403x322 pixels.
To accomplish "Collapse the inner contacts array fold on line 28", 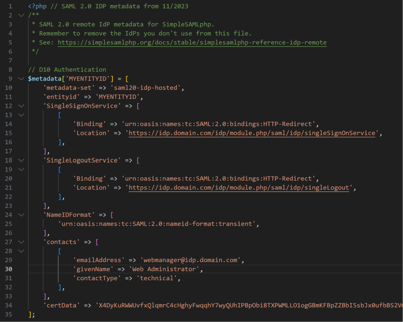I will pos(21,251).
